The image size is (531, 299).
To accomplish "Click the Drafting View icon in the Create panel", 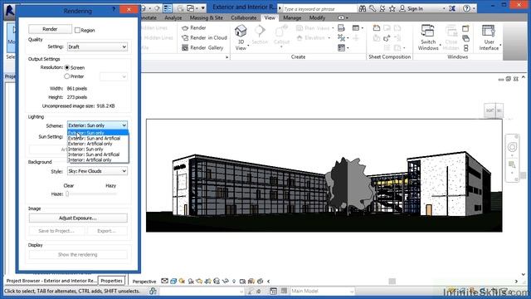I will 341,28.
